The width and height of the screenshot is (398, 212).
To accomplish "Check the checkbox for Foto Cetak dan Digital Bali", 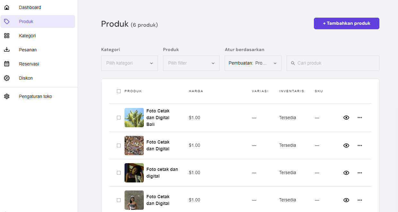I will (x=119, y=118).
